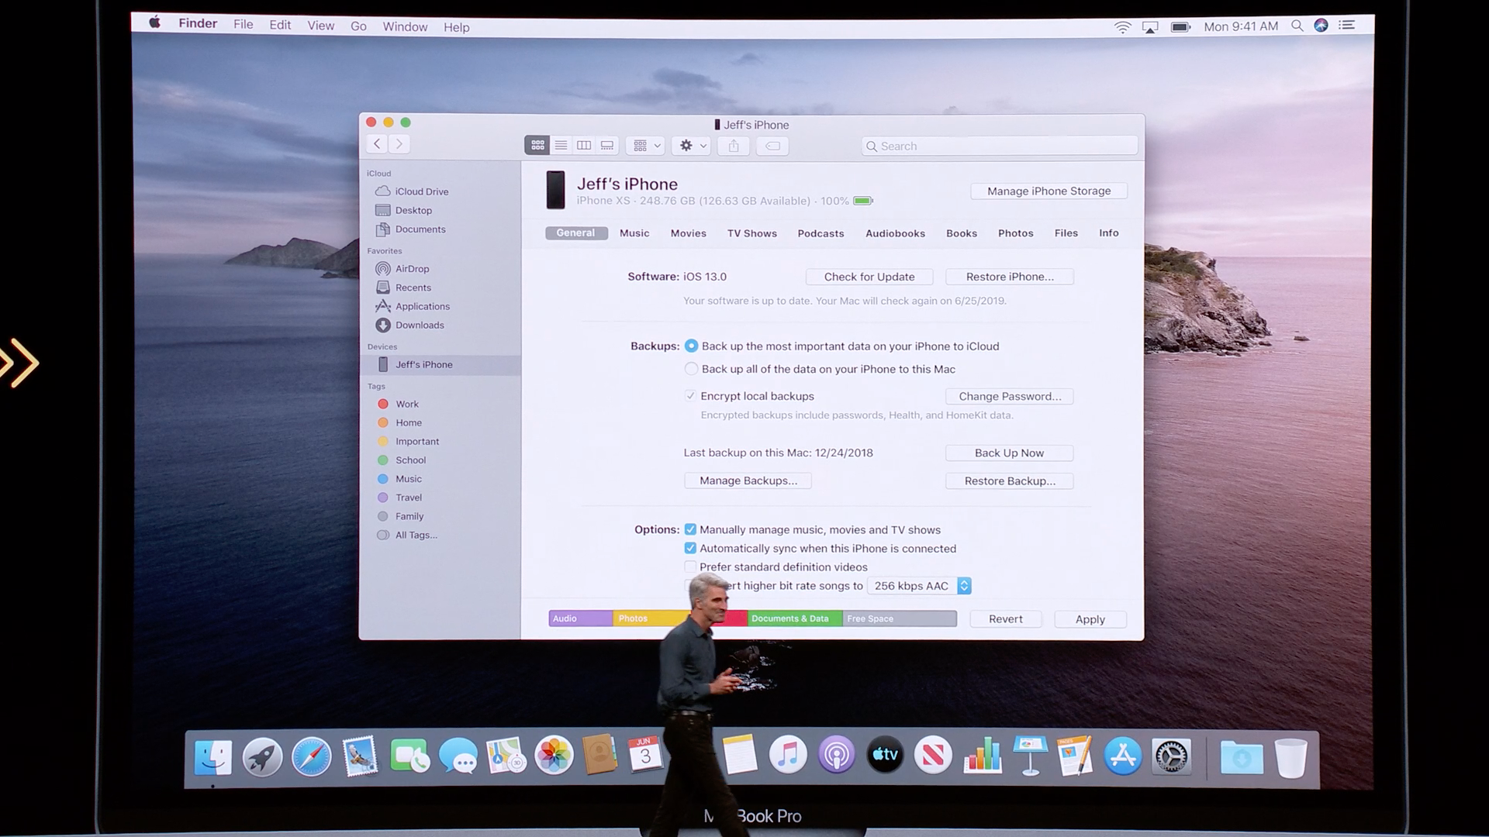
Task: Uncheck Manually manage music, movies and TV shows
Action: coord(690,529)
